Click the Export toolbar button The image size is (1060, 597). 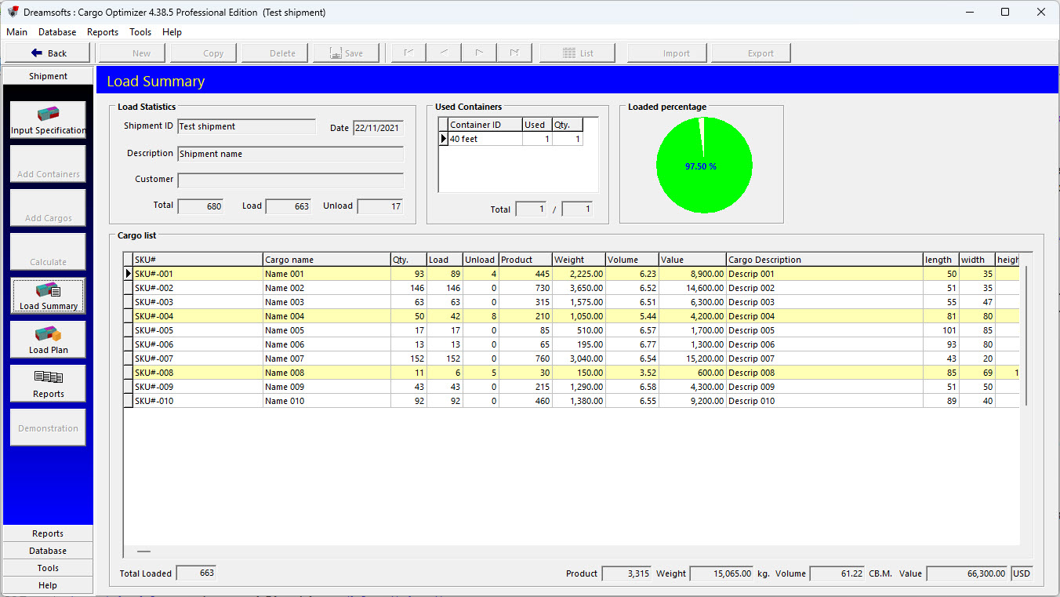[x=751, y=53]
